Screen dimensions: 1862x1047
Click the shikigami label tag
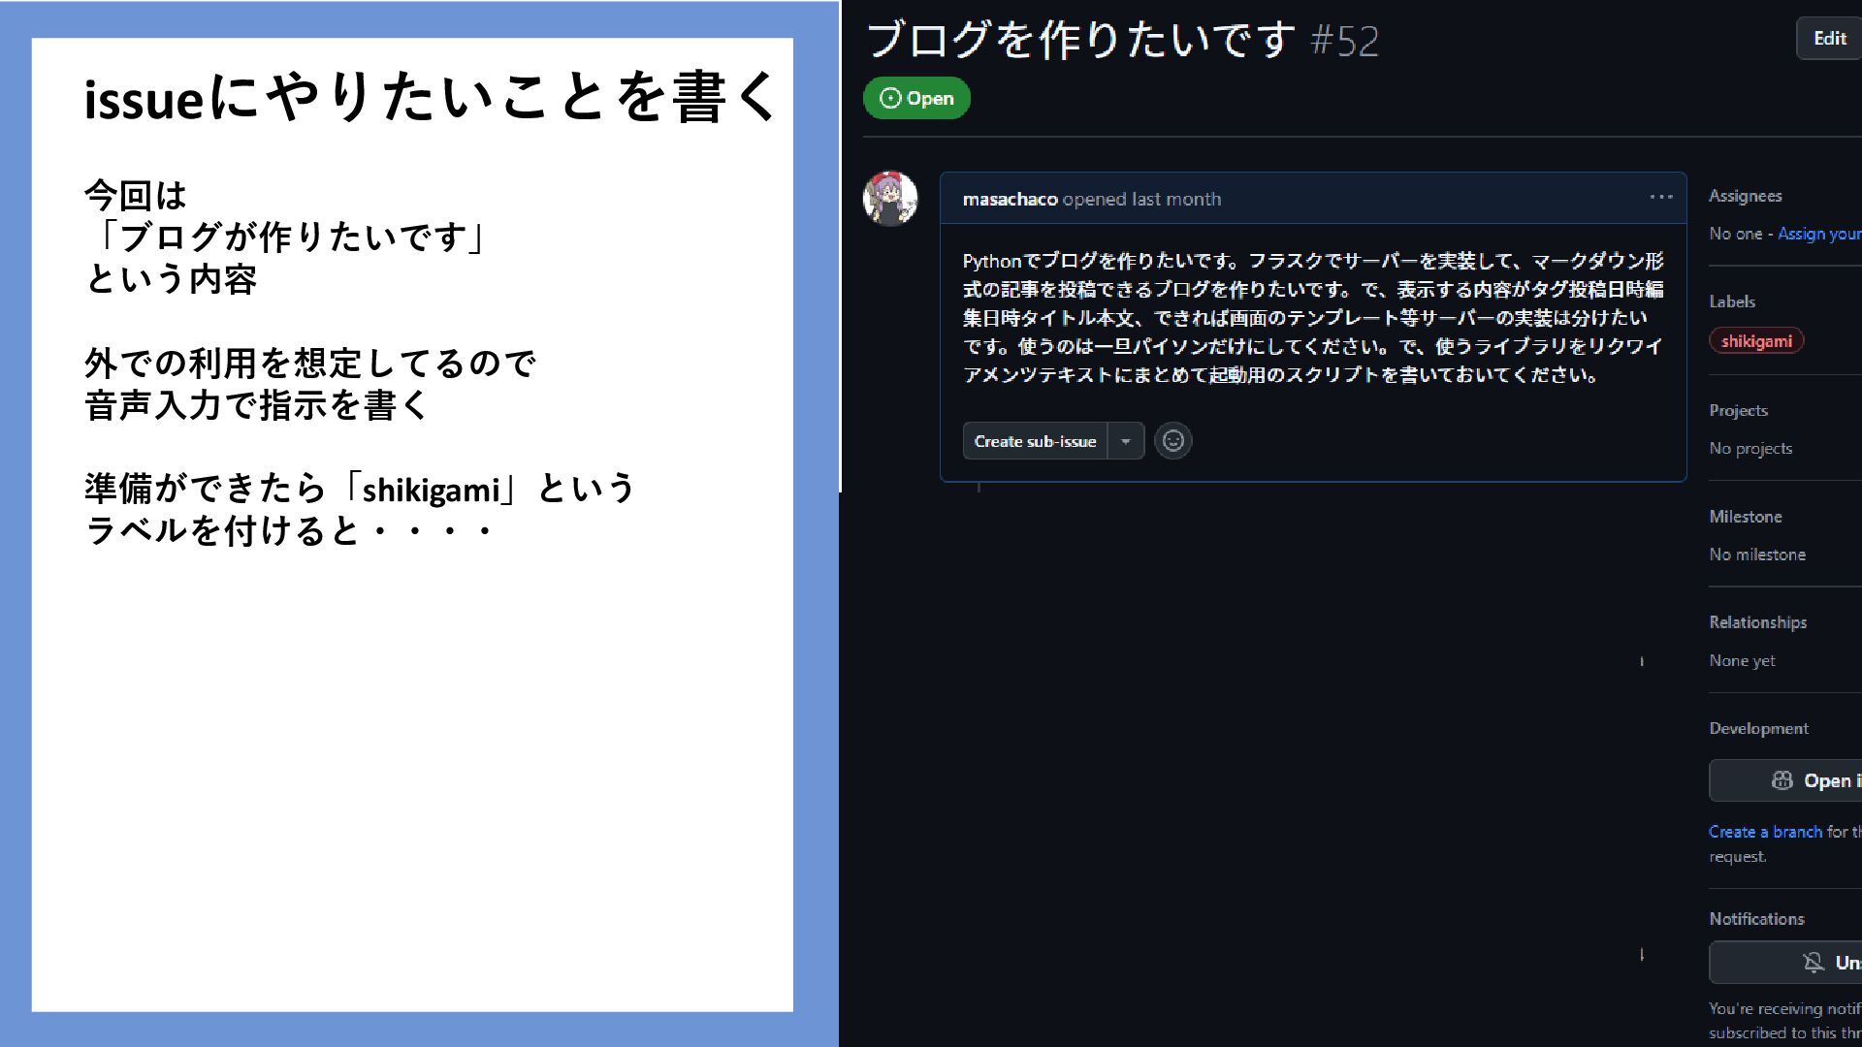1756,341
